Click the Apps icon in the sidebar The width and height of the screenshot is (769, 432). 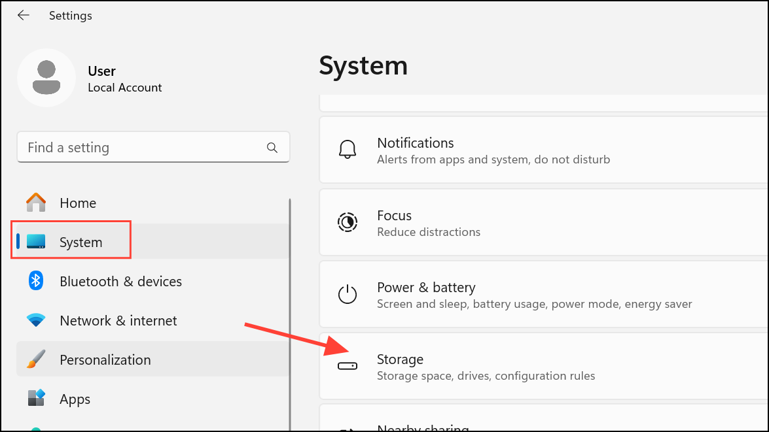[x=35, y=398]
